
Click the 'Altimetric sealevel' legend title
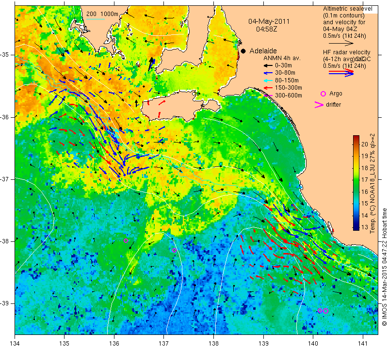[x=347, y=9]
